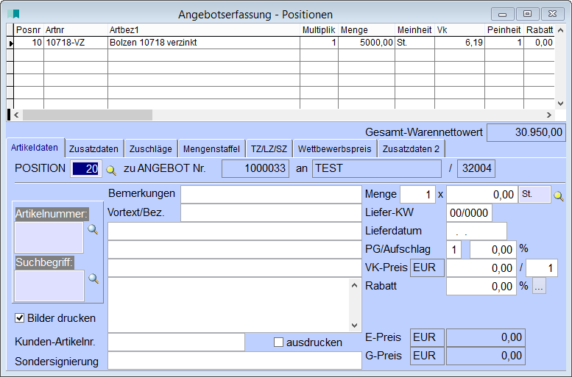Click the Rabatt column header

click(x=540, y=30)
